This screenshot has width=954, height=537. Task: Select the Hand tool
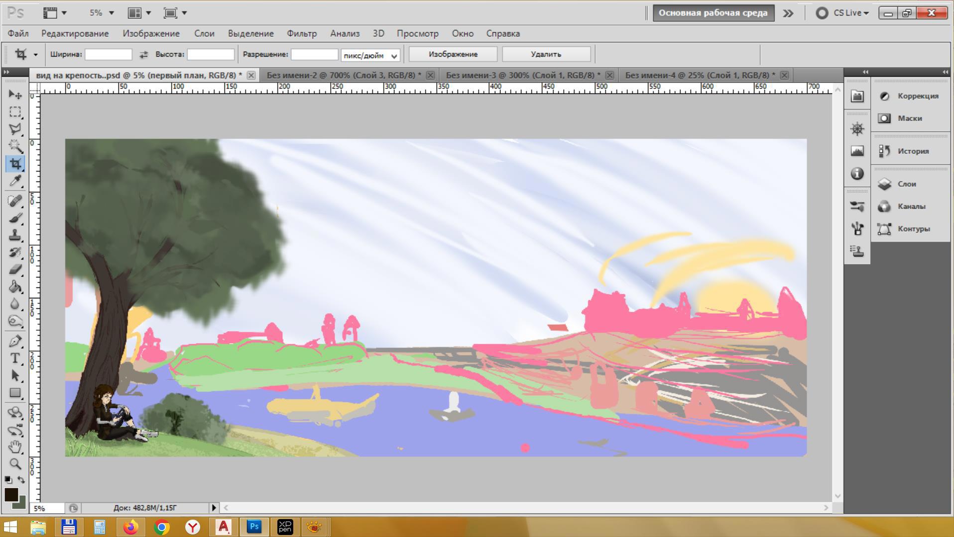15,447
